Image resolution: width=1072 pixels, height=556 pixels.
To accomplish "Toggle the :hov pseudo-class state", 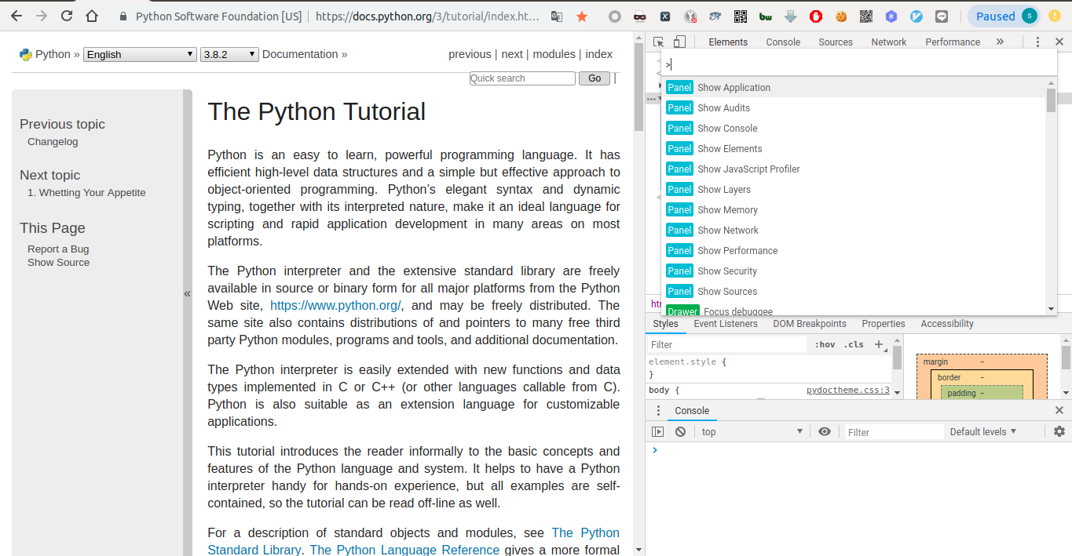I will click(x=825, y=344).
